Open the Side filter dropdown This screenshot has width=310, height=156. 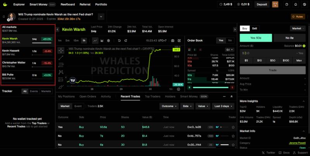point(187,106)
